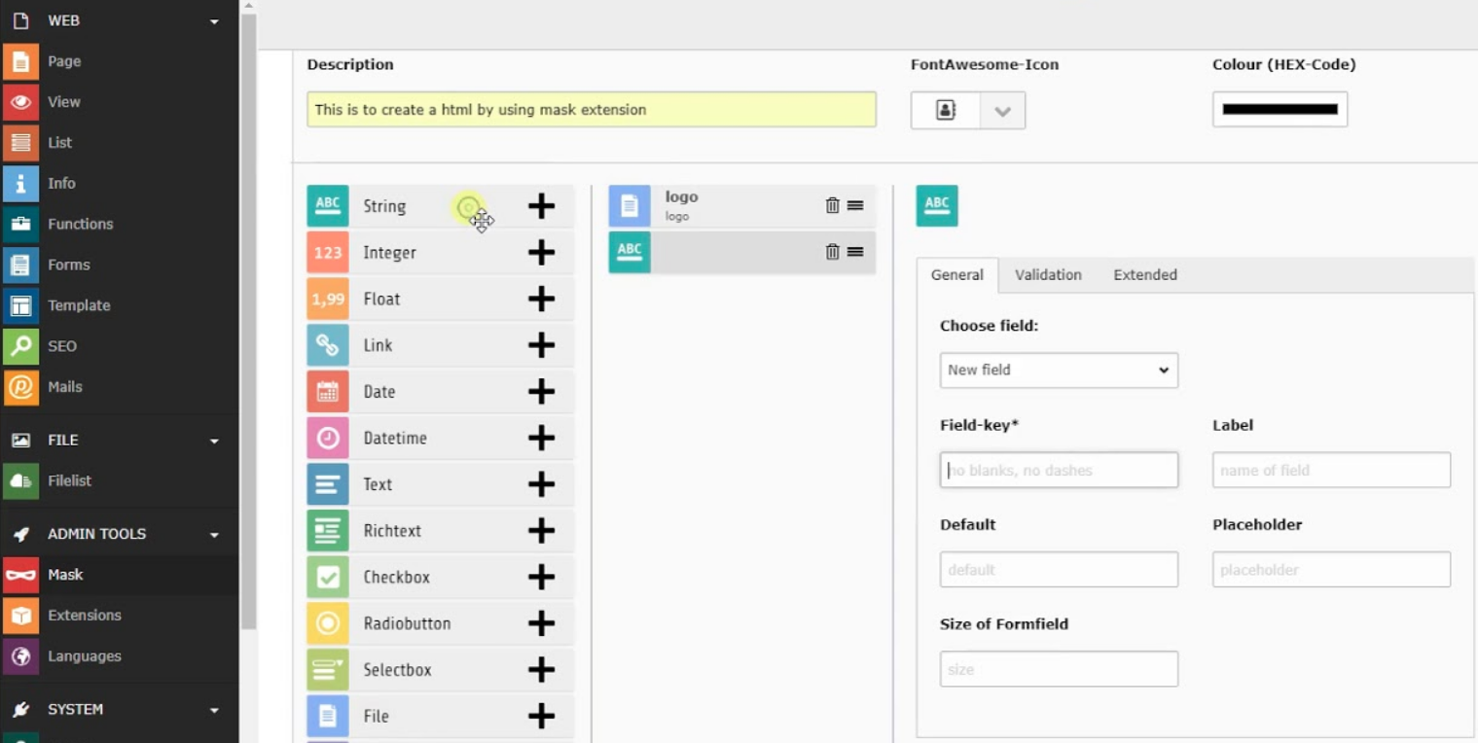Image resolution: width=1478 pixels, height=743 pixels.
Task: Switch to the Extended tab
Action: [1145, 275]
